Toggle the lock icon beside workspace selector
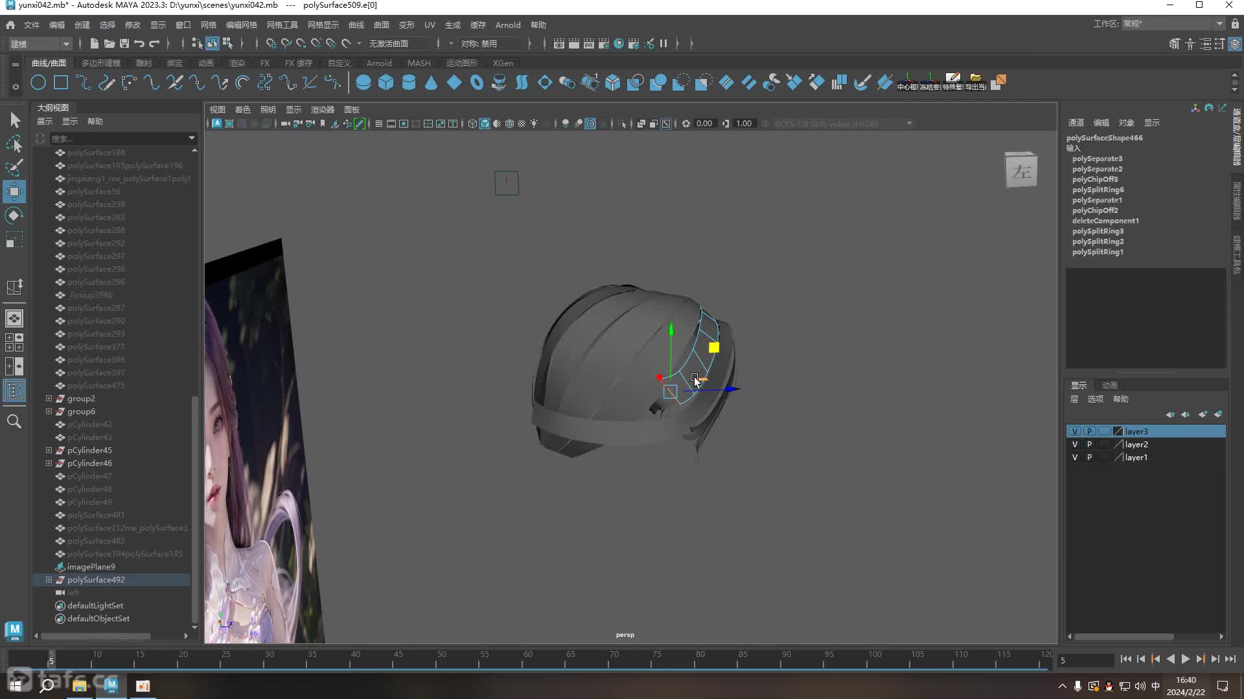 [1235, 24]
